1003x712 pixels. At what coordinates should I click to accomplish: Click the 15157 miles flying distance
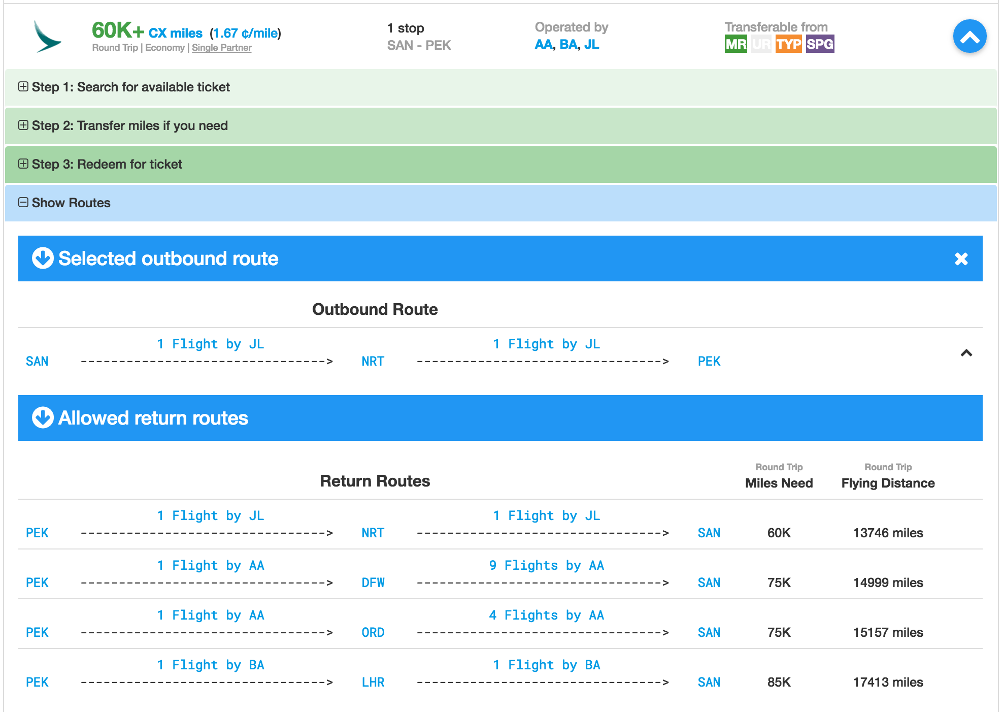888,632
